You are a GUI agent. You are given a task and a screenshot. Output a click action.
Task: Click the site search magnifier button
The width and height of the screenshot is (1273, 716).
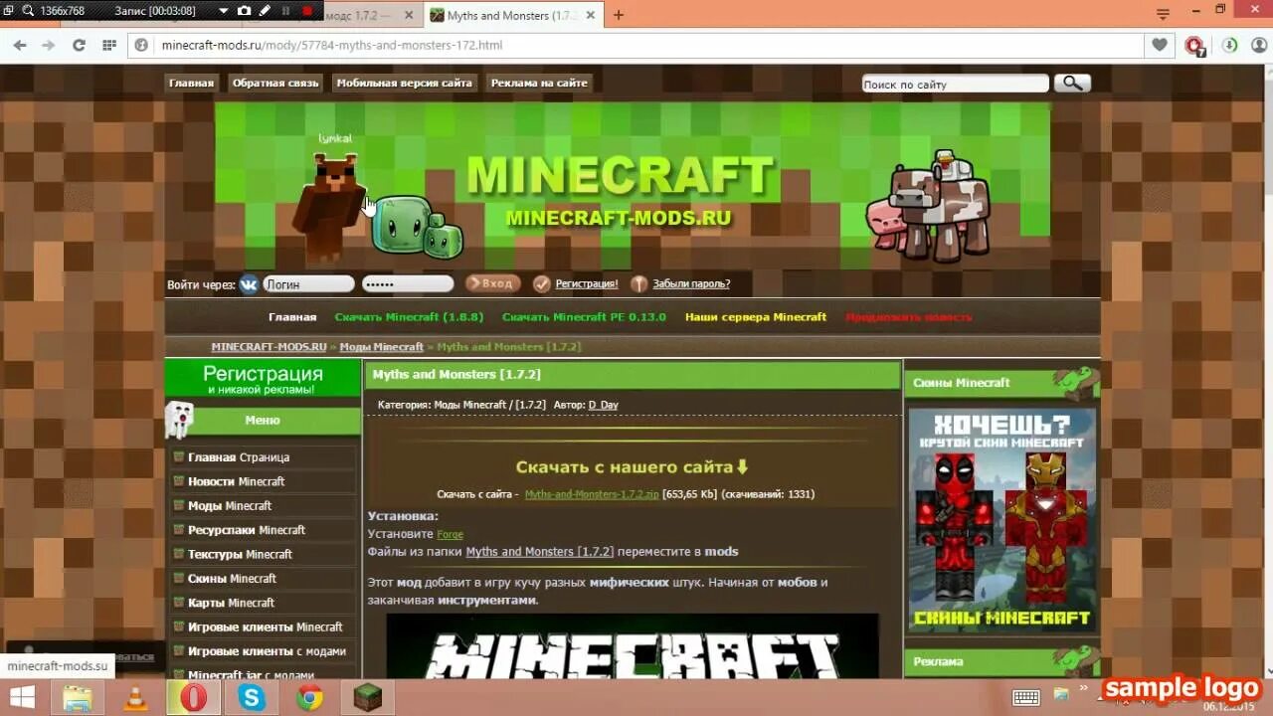[x=1072, y=84]
